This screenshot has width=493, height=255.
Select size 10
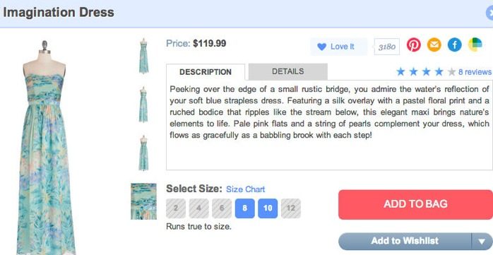(x=268, y=208)
